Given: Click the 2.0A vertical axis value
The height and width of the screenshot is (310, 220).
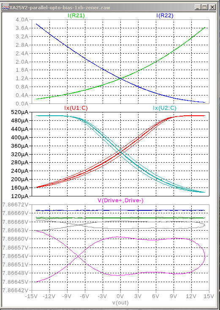Looking at the screenshot, I should pos(22,62).
